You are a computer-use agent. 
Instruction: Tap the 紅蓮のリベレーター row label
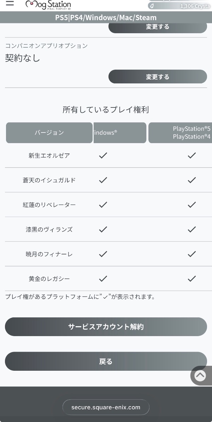pos(49,205)
